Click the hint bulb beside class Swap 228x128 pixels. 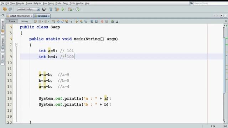(x=11, y=27)
